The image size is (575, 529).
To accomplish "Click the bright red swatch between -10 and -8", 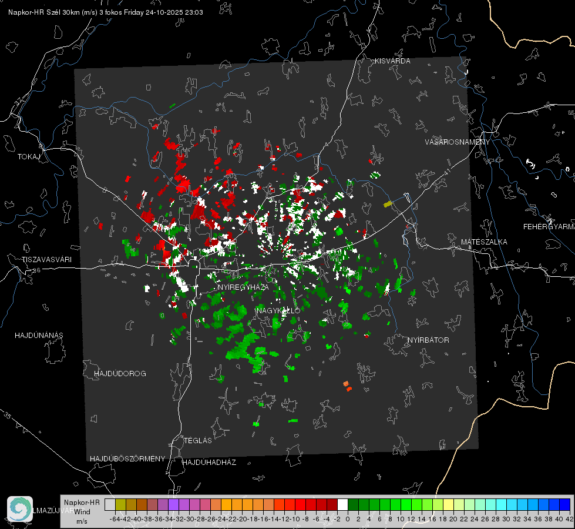I will [x=300, y=504].
